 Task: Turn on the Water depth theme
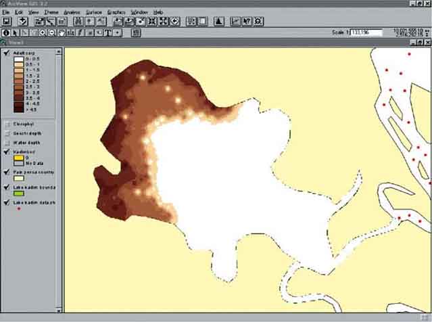6,143
